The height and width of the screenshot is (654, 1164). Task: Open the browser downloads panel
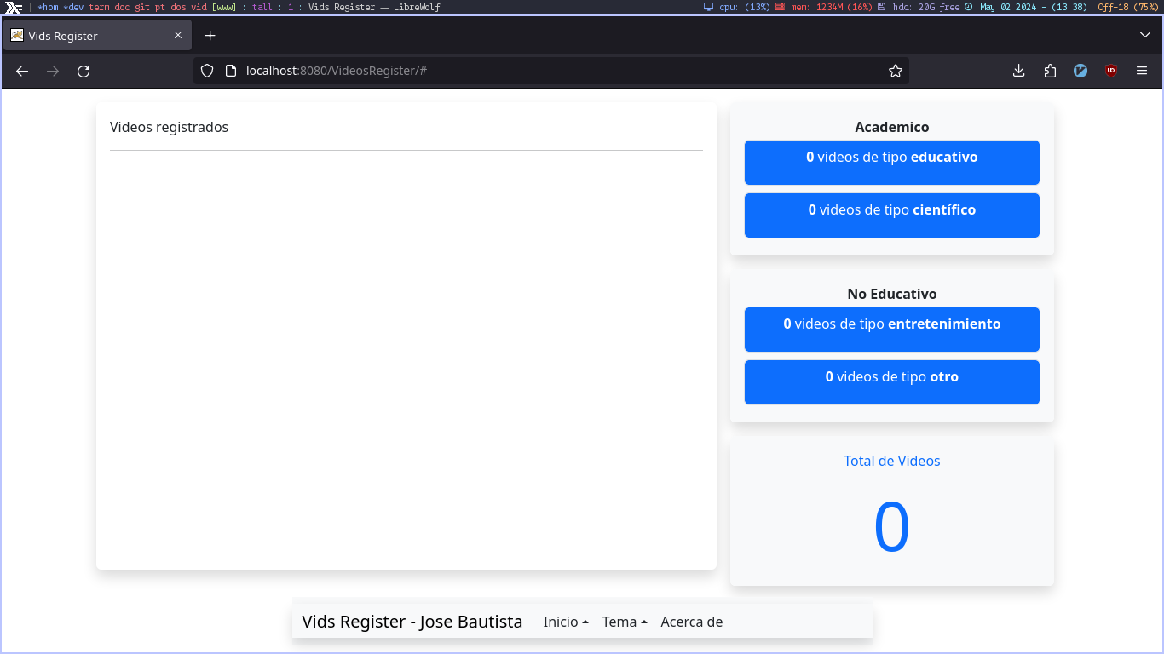click(x=1018, y=72)
